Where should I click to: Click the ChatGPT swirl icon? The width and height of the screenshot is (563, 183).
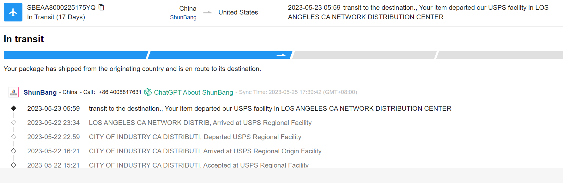148,92
